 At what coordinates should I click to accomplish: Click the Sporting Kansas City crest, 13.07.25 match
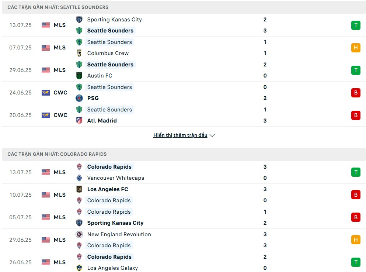point(79,20)
